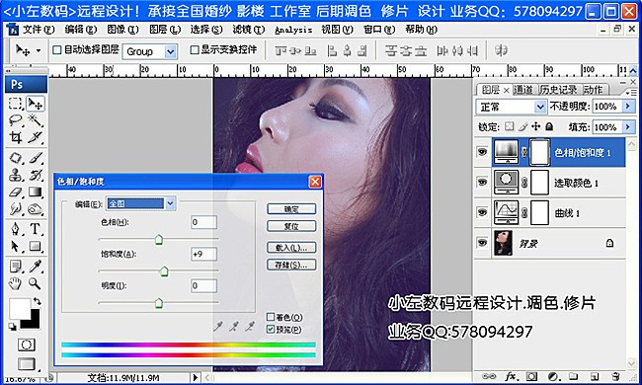This screenshot has height=385, width=642.
Task: Expand the fill slider arrow
Action: (628, 126)
